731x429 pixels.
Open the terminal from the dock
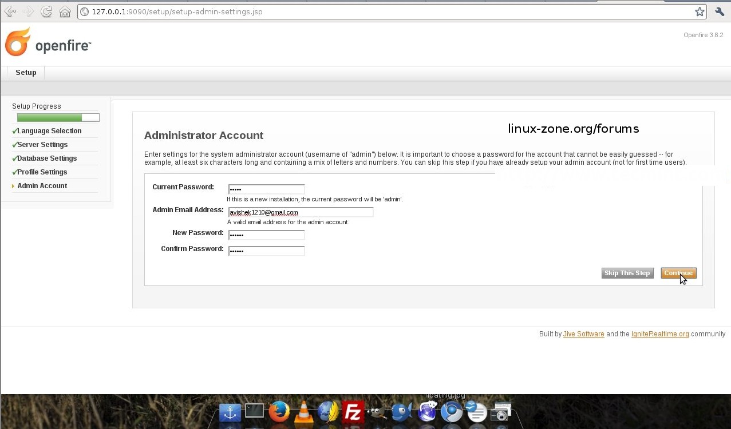point(254,411)
